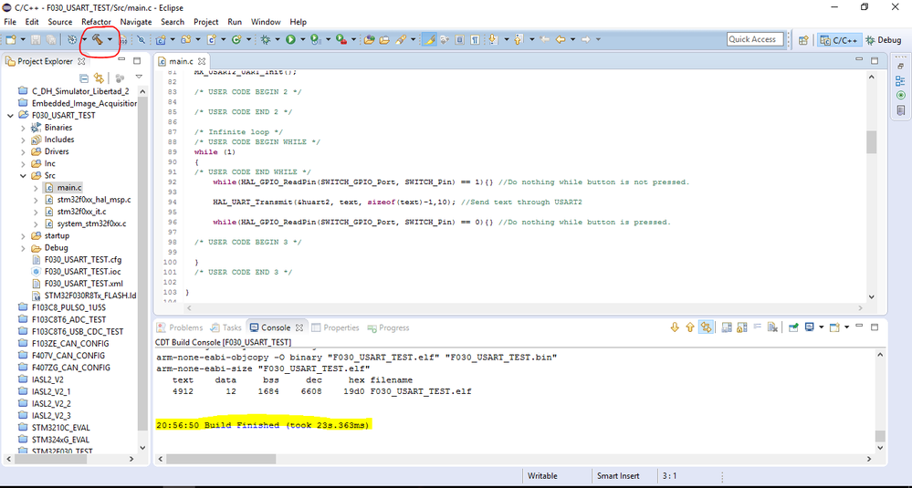912x488 pixels.
Task: Select the C/C++ perspective button
Action: tap(838, 40)
